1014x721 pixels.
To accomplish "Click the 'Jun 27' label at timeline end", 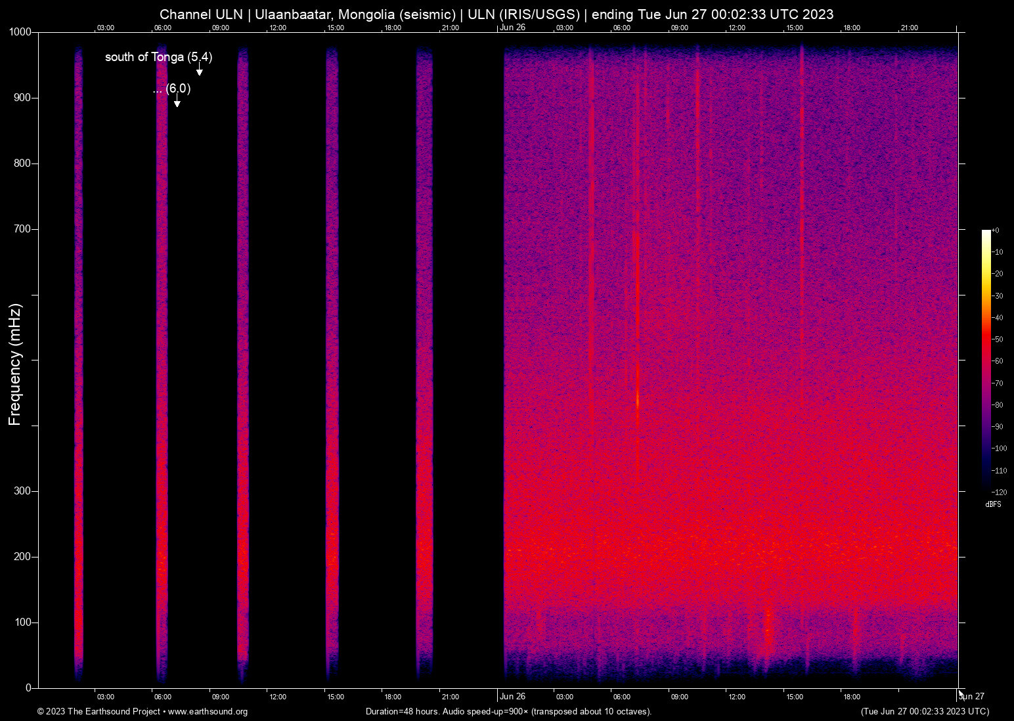I will coord(971,695).
